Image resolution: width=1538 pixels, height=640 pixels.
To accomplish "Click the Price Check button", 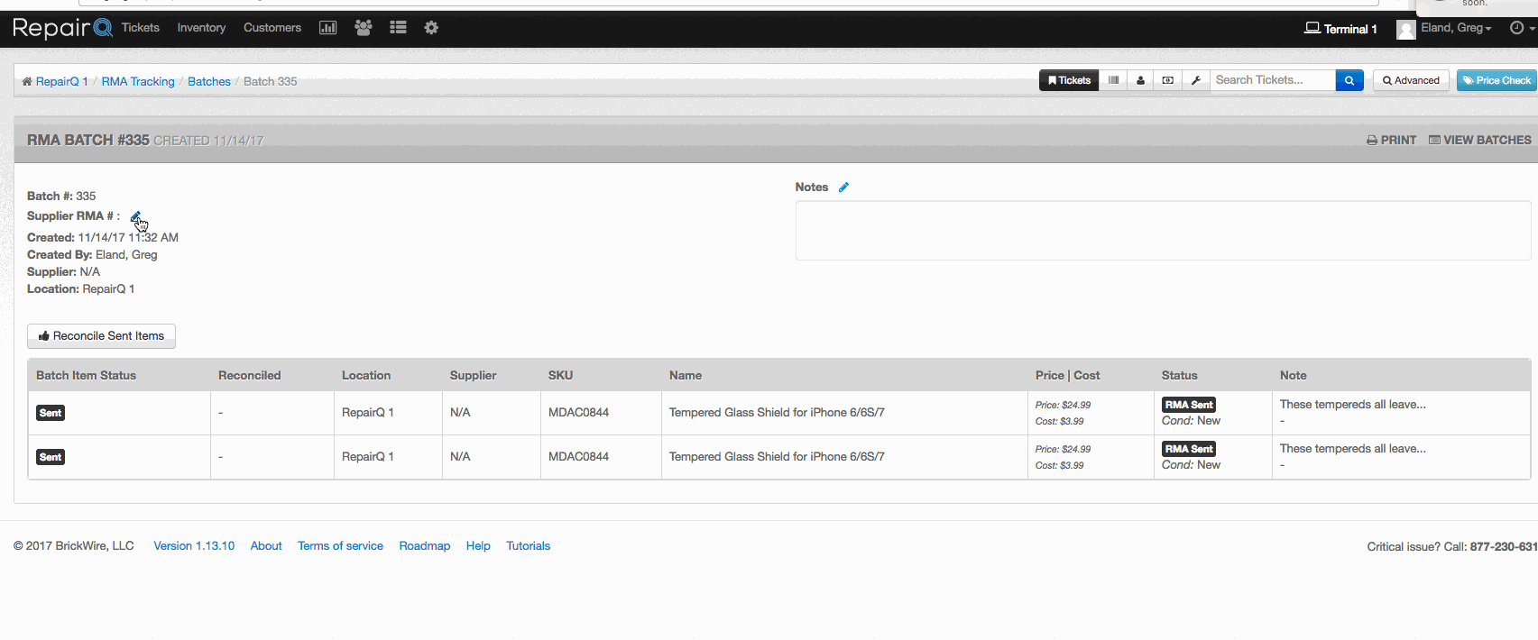I will pyautogui.click(x=1497, y=80).
